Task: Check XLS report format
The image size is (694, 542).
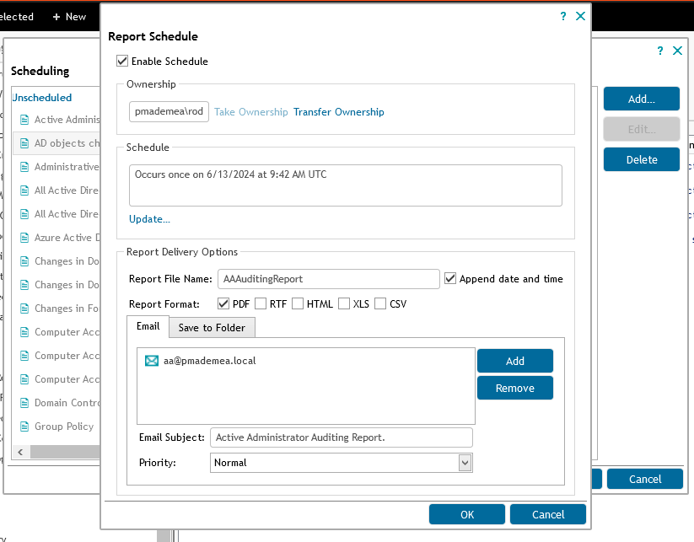Action: tap(344, 303)
